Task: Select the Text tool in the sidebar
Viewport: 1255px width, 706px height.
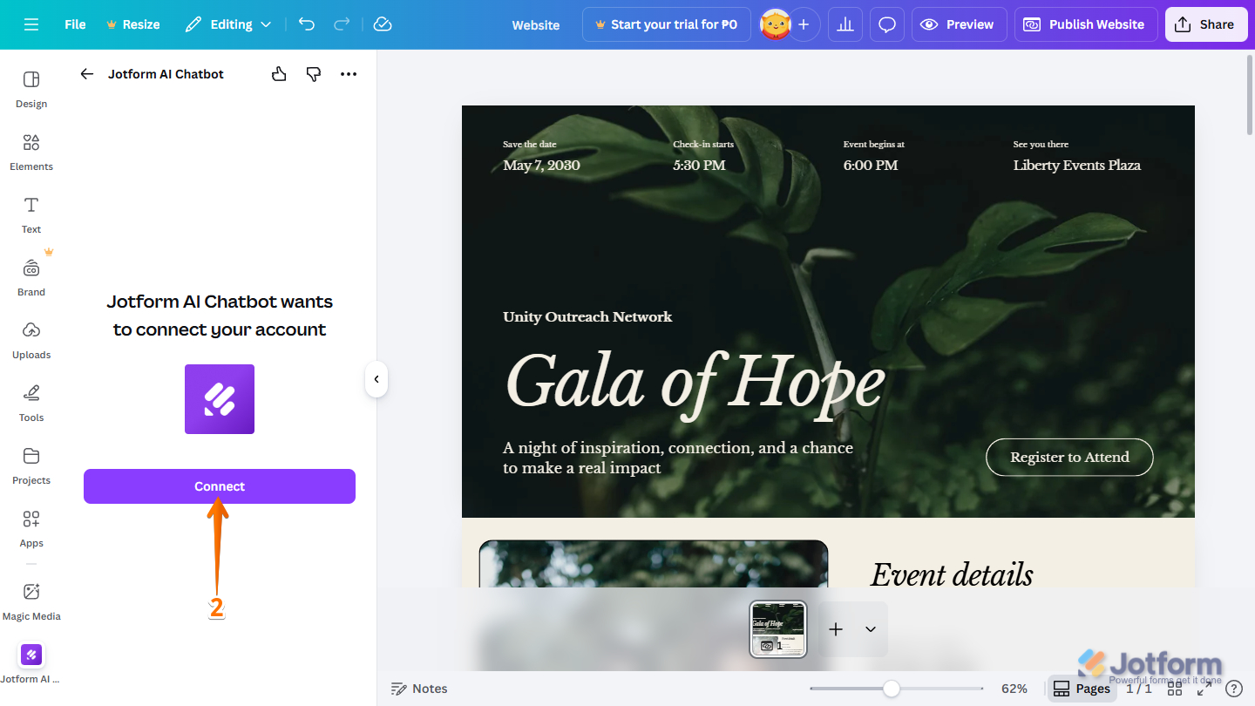Action: pos(31,214)
